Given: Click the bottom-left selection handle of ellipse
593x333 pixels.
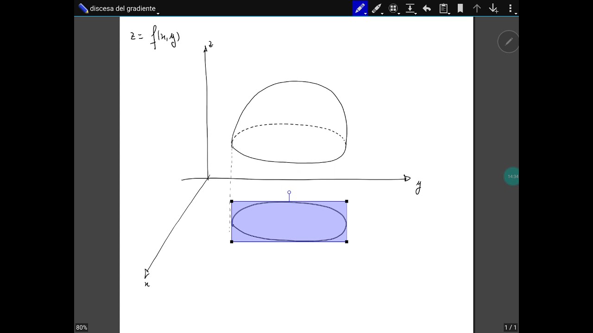Looking at the screenshot, I should click(231, 241).
